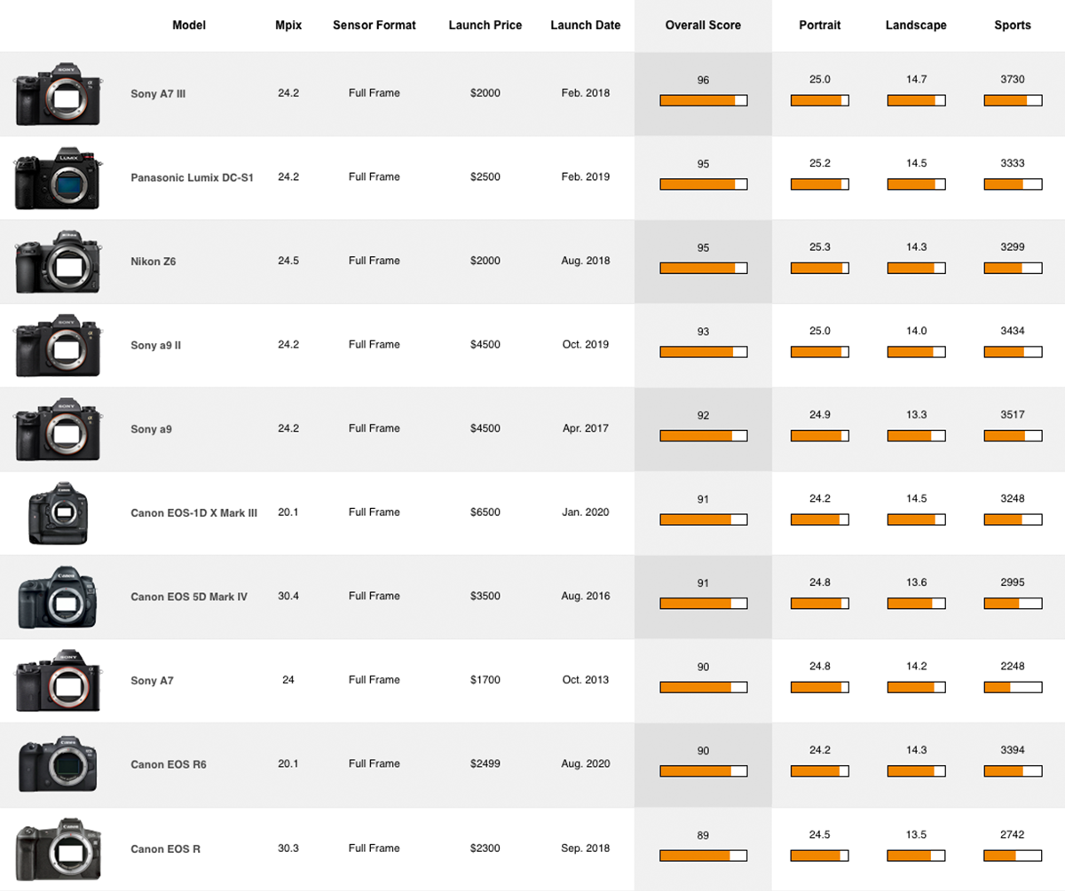The image size is (1065, 891).
Task: Sort by the Sports column header
Action: point(1013,26)
